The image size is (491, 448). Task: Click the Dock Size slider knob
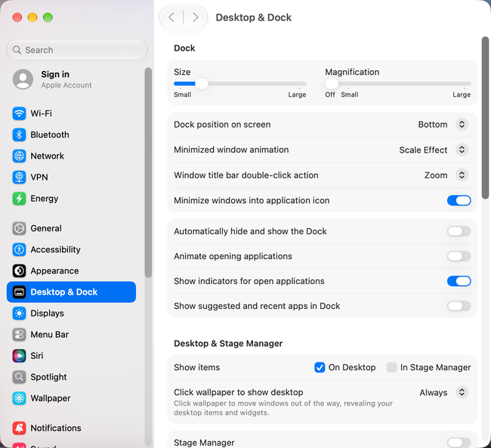tap(202, 84)
